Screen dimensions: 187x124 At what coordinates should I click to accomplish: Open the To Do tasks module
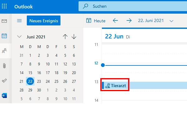[x=4, y=81]
